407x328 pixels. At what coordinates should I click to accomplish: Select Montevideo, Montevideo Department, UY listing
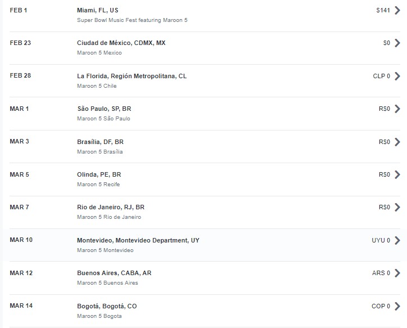coord(138,240)
